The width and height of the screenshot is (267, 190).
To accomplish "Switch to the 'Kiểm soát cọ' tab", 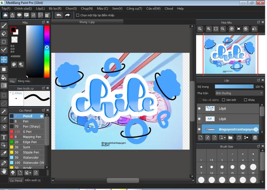I will pos(33,180).
